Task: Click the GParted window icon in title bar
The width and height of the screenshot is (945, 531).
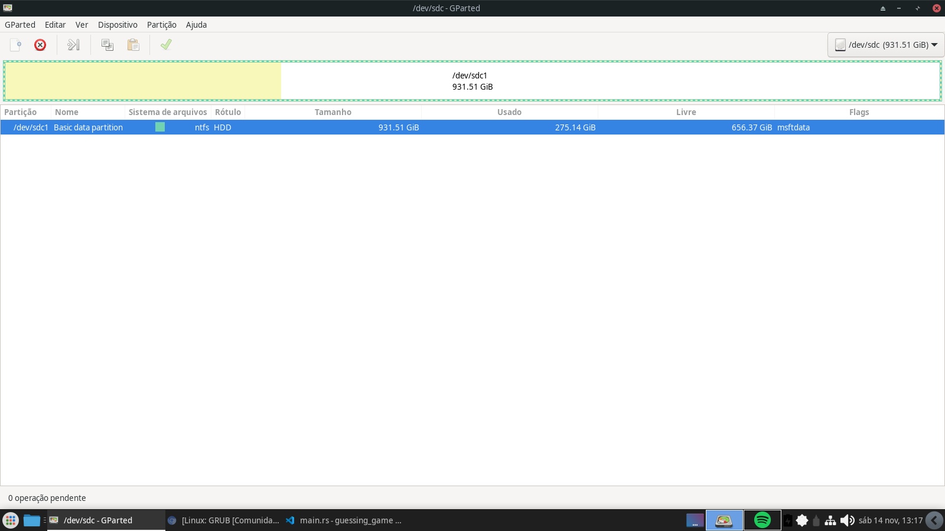Action: coord(8,8)
